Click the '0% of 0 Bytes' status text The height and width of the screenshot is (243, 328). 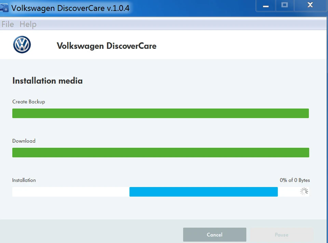click(295, 180)
